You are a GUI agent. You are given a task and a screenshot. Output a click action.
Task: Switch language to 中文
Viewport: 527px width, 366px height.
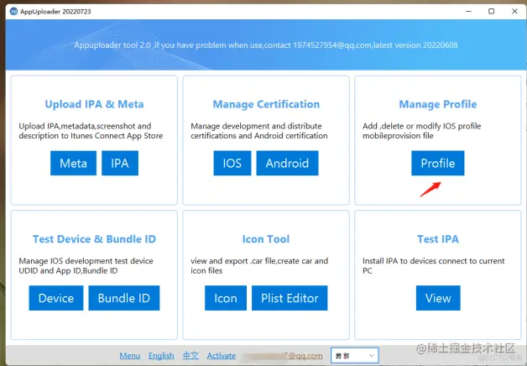[190, 356]
